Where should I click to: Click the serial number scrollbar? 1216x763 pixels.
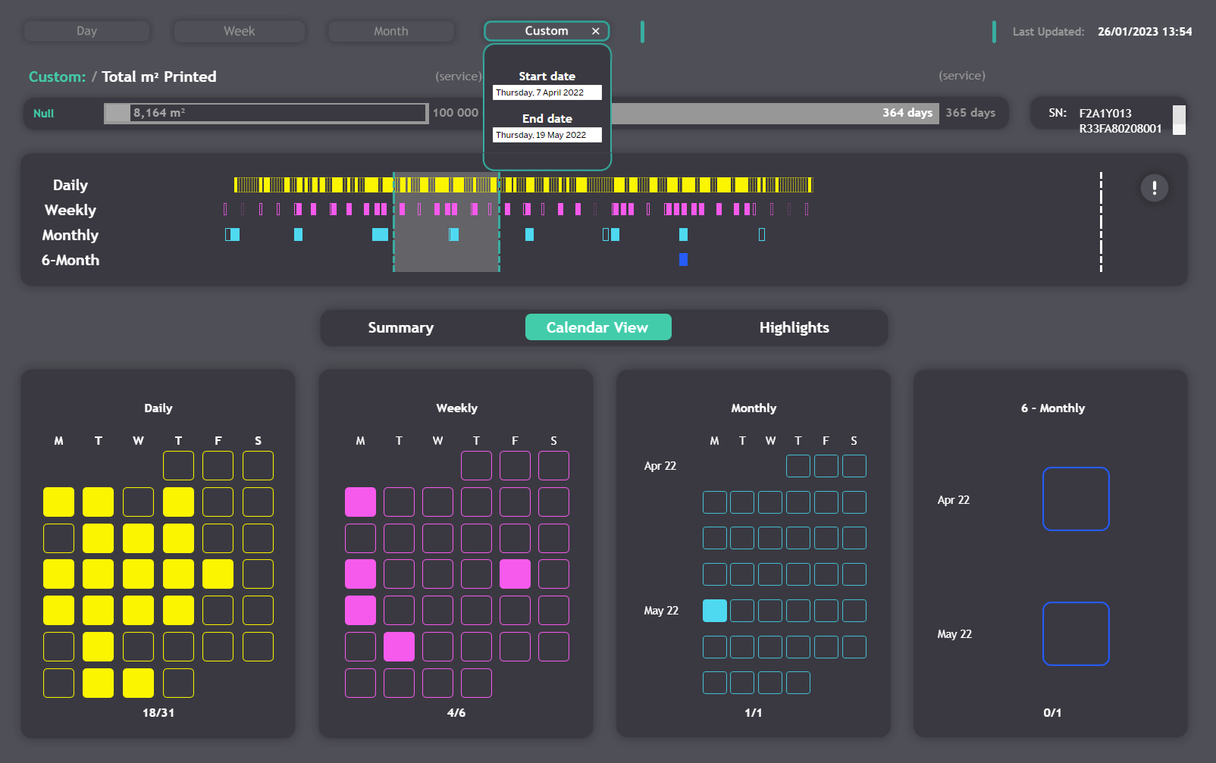(x=1179, y=120)
